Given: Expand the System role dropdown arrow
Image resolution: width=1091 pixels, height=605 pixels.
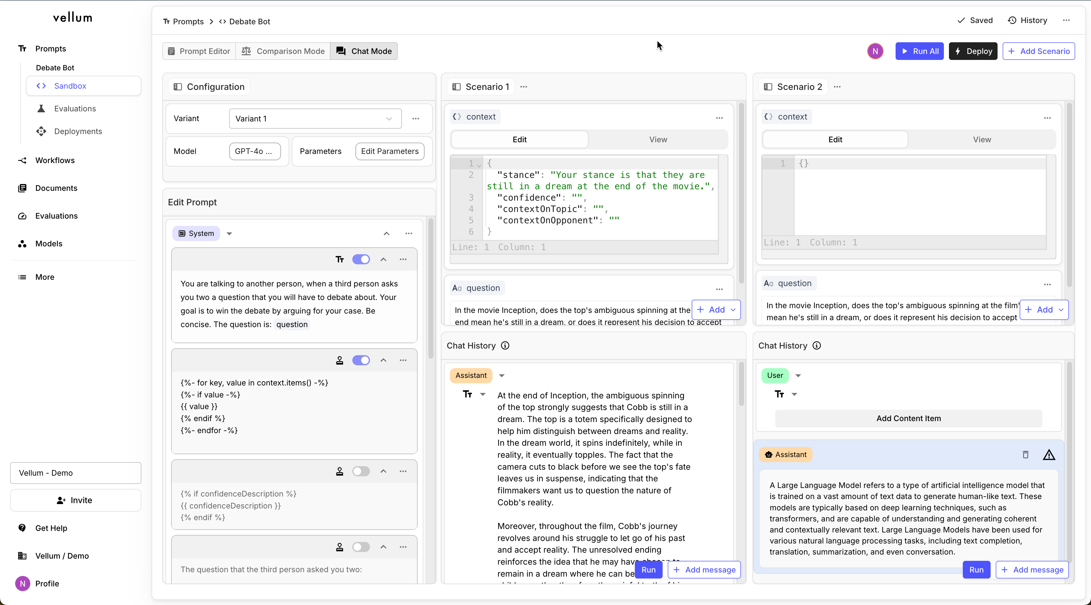Looking at the screenshot, I should (229, 233).
